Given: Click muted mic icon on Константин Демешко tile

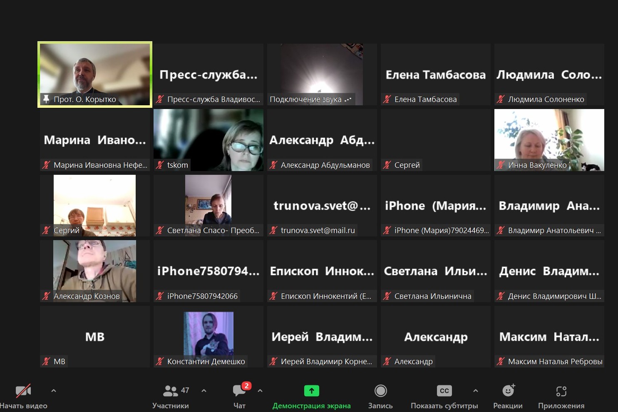Looking at the screenshot, I should point(160,361).
